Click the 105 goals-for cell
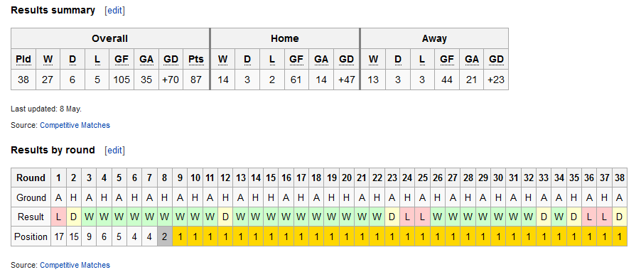Image resolution: width=641 pixels, height=272 pixels. click(122, 80)
